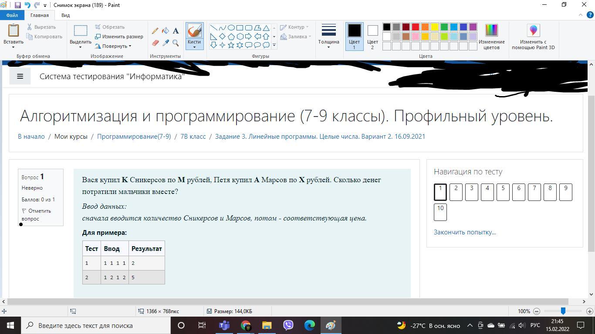Image resolution: width=595 pixels, height=334 pixels.
Task: Click Закончить попытку link
Action: tap(465, 232)
